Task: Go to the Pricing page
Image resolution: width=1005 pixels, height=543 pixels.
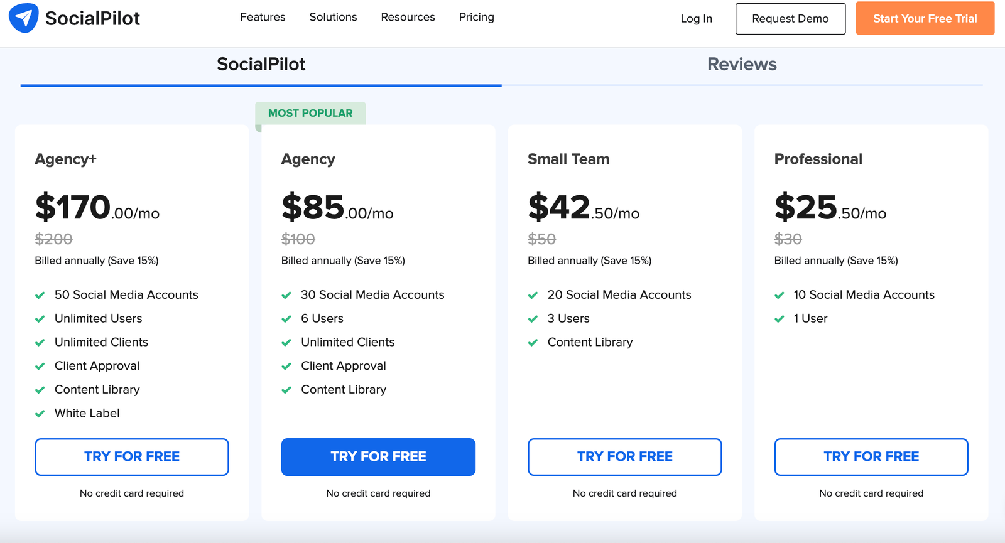Action: [476, 18]
